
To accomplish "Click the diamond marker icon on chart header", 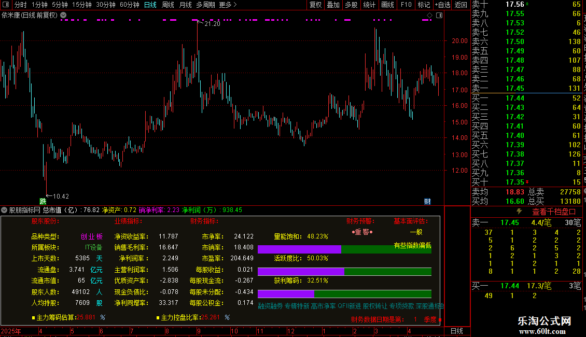I will pos(429,16).
